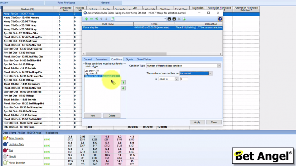296x166 pixels.
Task: Click the jockey silk icon beside Almufti
Action: tap(5, 156)
